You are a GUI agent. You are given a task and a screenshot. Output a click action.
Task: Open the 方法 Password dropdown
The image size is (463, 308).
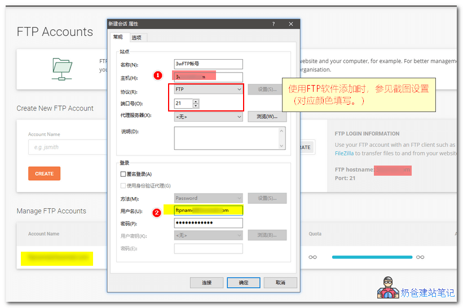[x=208, y=198]
